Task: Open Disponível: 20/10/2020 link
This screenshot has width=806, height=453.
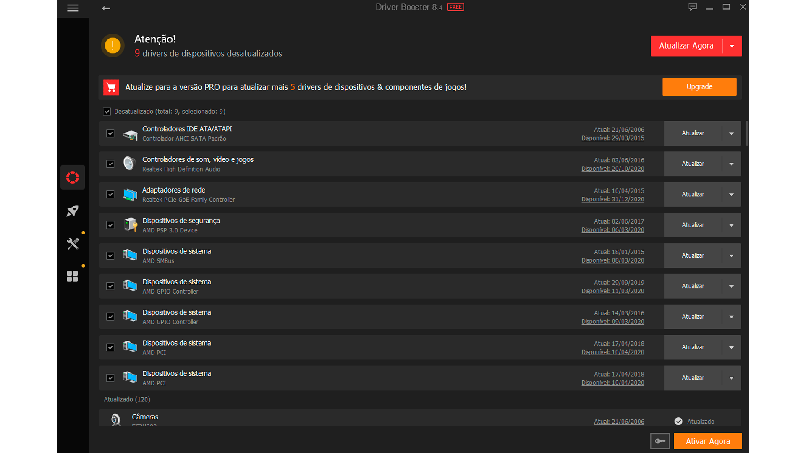Action: (x=613, y=169)
